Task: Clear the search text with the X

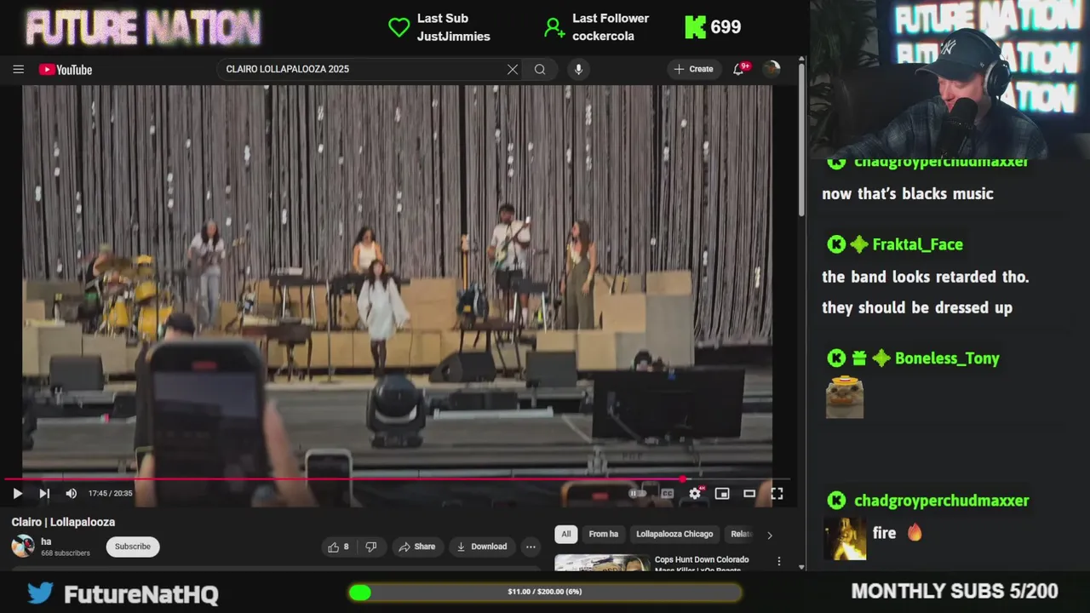Action: point(513,69)
